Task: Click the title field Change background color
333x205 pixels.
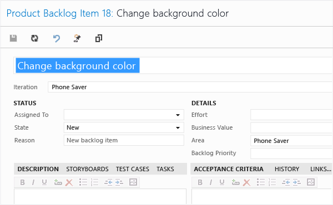Action: [x=173, y=65]
